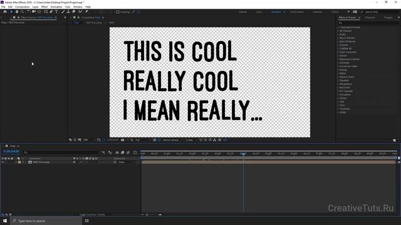Select the Rectangle shape tool
The height and width of the screenshot is (225, 401).
click(x=46, y=12)
